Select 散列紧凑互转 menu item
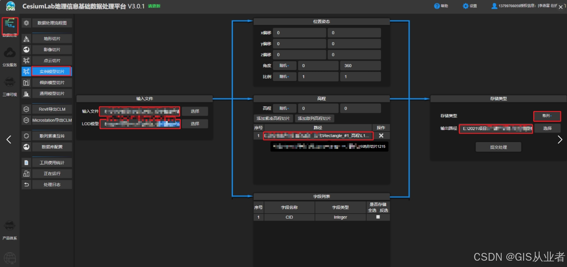The image size is (567, 267). [52, 136]
